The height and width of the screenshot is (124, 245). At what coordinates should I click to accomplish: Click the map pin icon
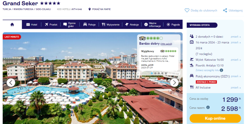(x=90, y=9)
